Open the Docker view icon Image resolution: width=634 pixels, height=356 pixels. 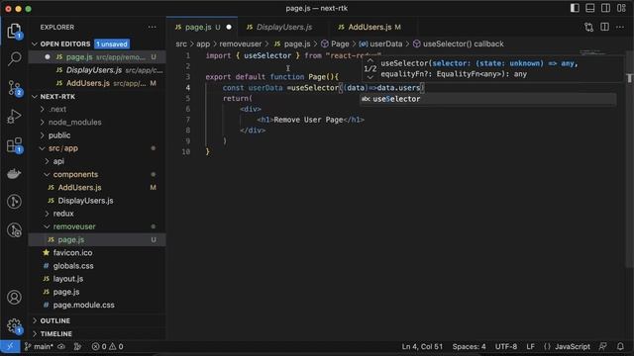tap(14, 174)
